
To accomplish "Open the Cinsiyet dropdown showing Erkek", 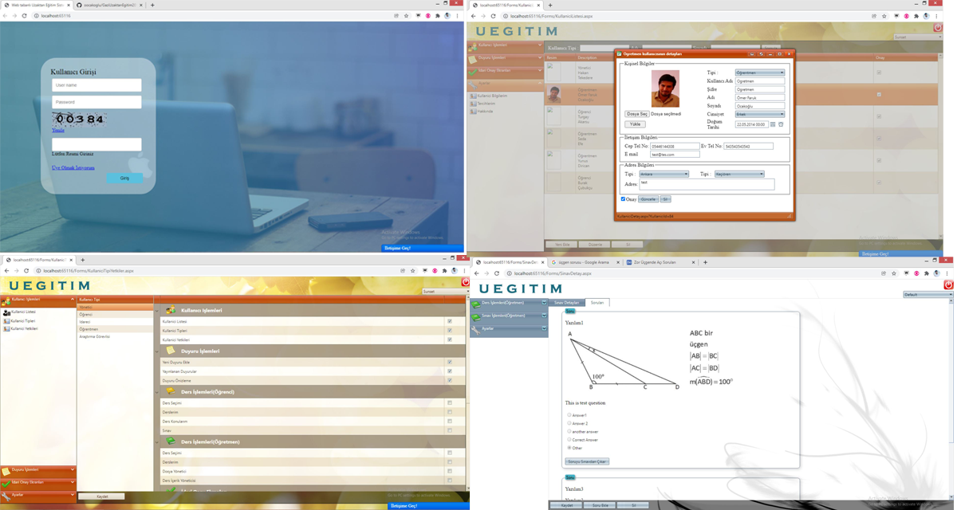I will coord(758,114).
